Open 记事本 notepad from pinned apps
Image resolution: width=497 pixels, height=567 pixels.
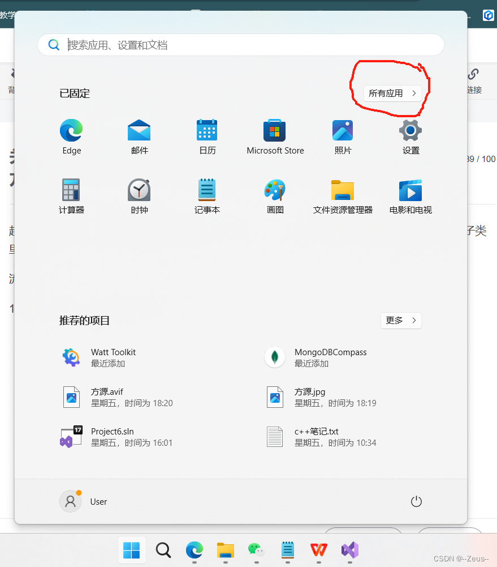pyautogui.click(x=207, y=196)
